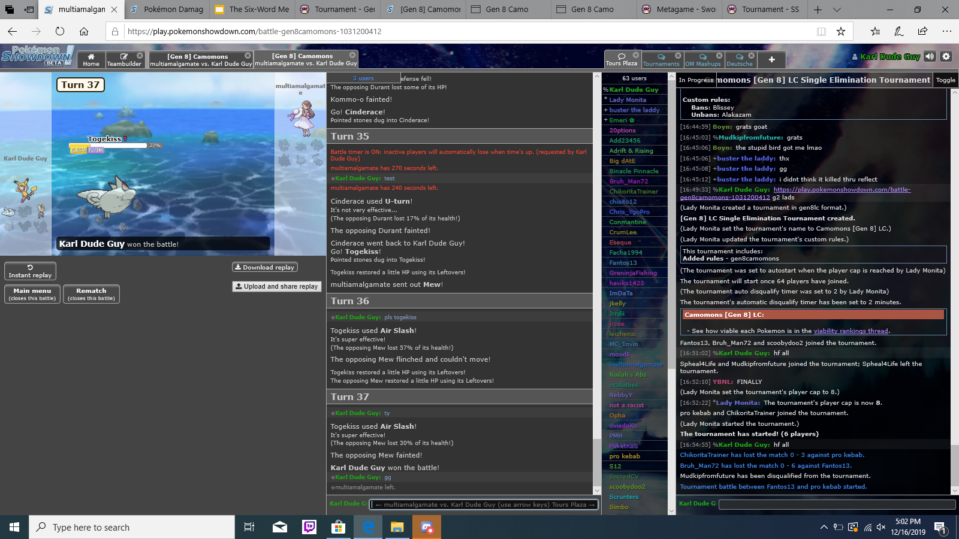The width and height of the screenshot is (959, 539).
Task: Close the OM Mashups room tab
Action: (x=719, y=56)
